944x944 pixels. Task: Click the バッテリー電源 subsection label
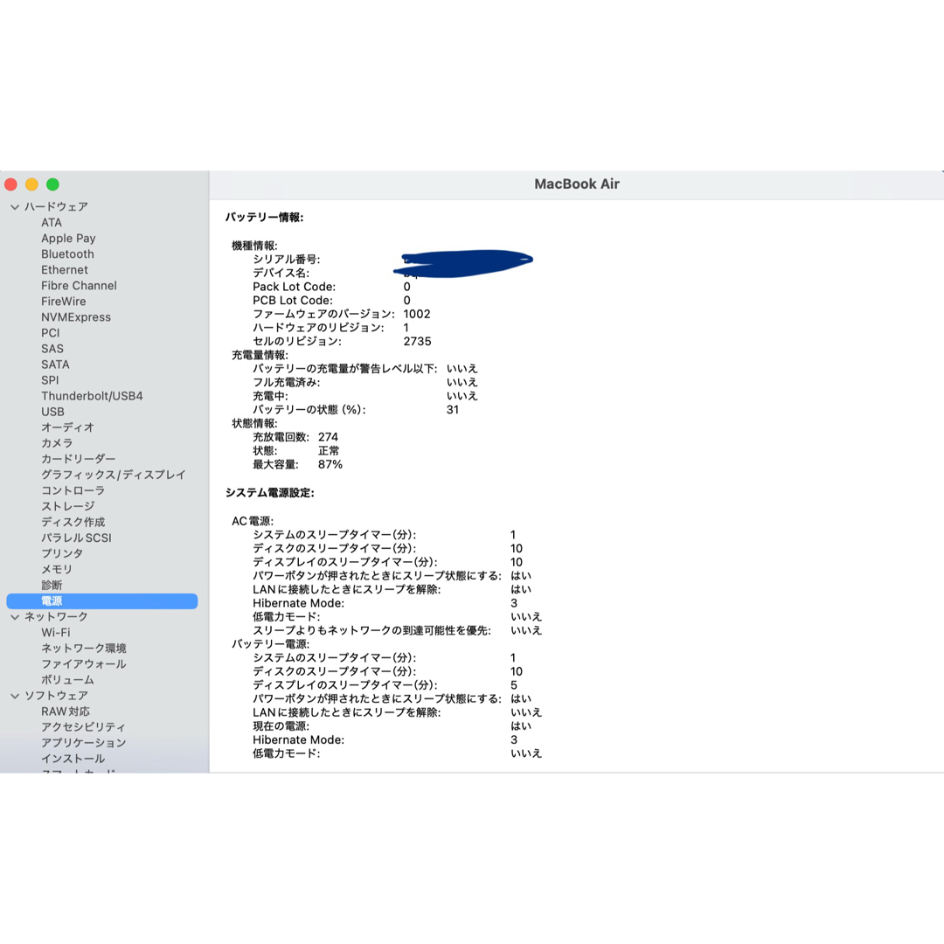[x=270, y=644]
